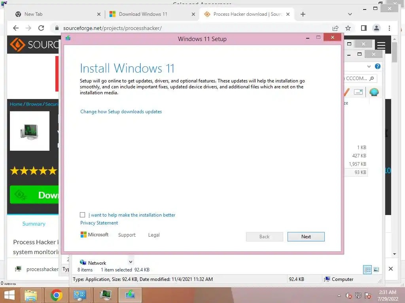Click the Chrome vertical scrollbar thumb
405x303 pixels.
394,52
